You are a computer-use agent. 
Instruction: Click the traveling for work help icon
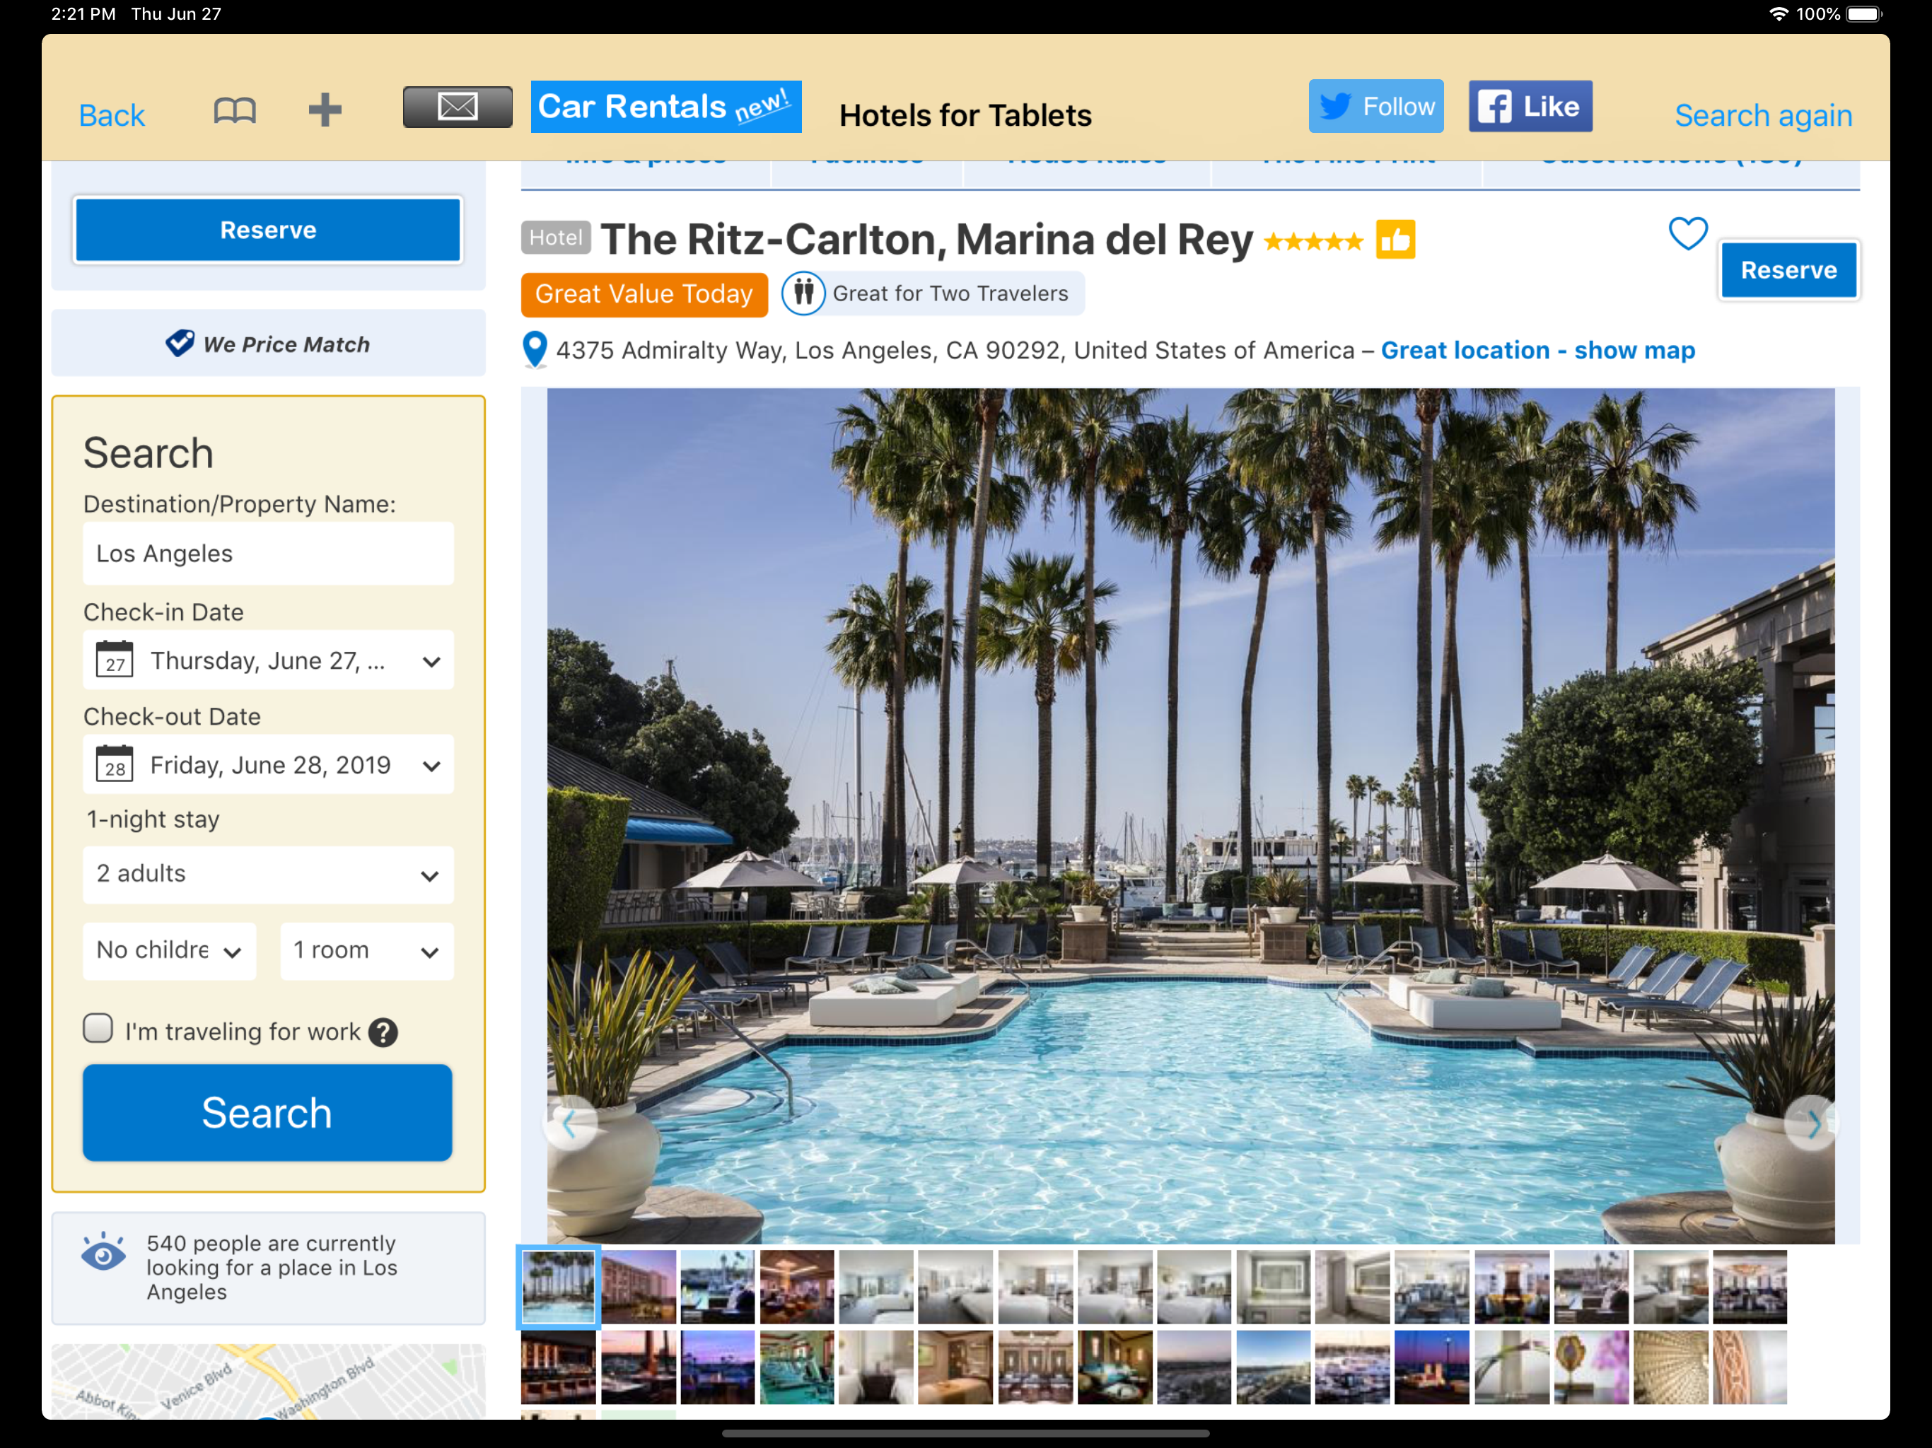pyautogui.click(x=383, y=1032)
